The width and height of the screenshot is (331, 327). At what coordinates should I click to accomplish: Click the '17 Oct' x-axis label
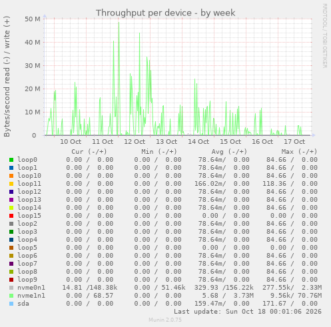[x=294, y=141]
